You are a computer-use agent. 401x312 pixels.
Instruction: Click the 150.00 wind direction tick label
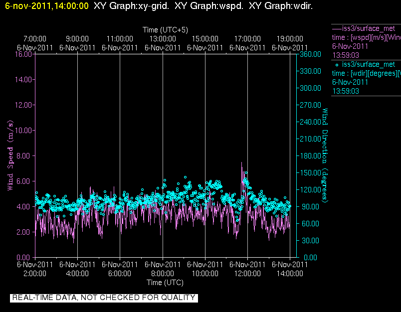tap(310, 173)
